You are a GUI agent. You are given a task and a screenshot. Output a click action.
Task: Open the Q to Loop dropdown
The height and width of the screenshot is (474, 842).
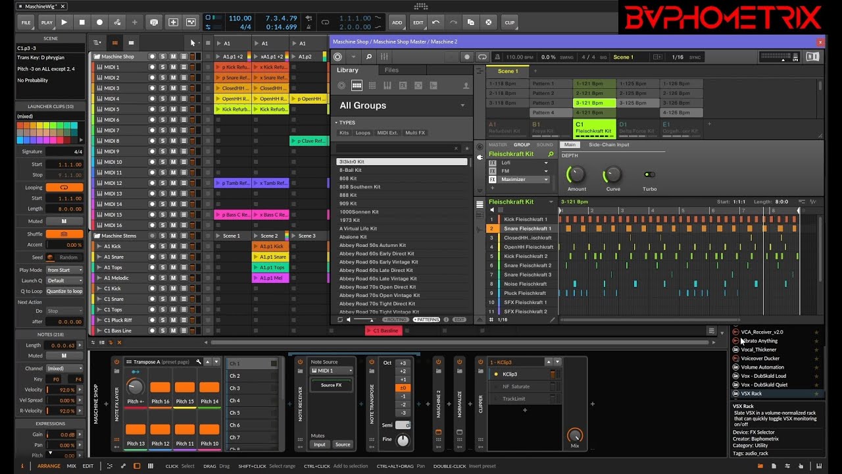click(64, 291)
